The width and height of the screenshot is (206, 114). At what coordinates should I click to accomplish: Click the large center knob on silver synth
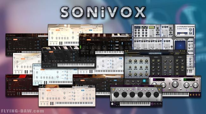[175, 84]
